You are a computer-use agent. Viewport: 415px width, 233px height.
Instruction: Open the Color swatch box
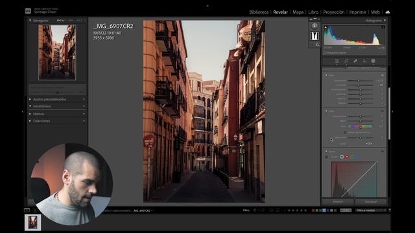(x=369, y=144)
